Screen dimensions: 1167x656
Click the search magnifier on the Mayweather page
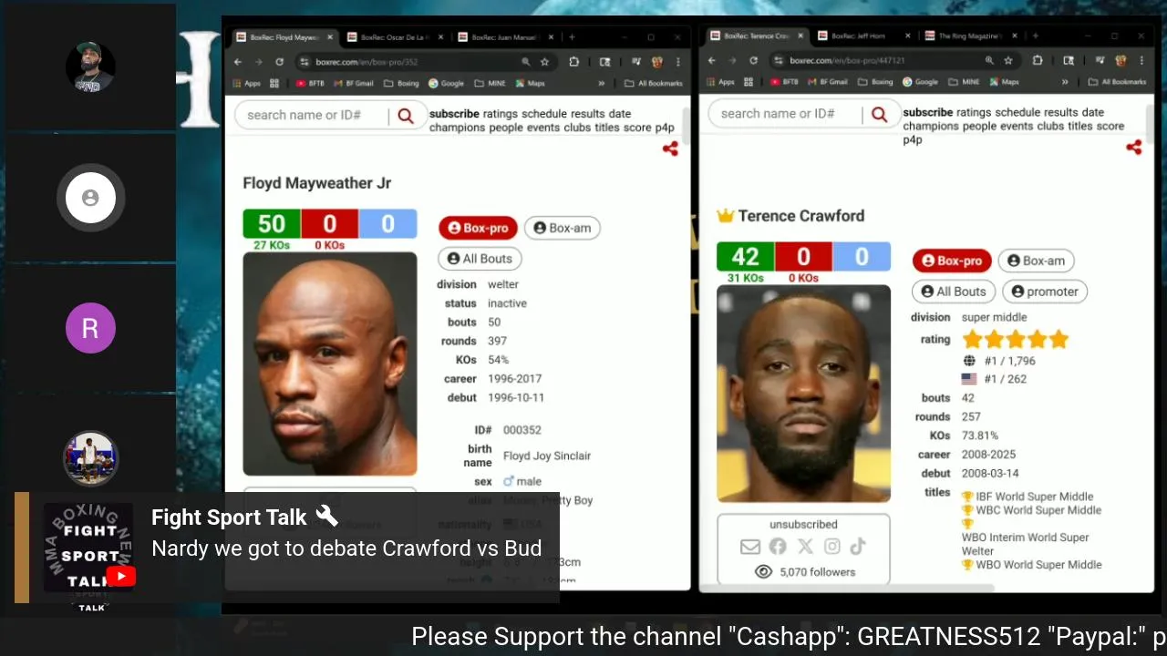click(406, 116)
